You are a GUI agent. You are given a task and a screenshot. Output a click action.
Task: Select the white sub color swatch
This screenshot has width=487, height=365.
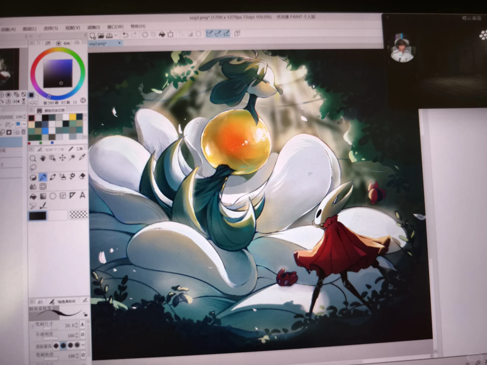coord(58,215)
